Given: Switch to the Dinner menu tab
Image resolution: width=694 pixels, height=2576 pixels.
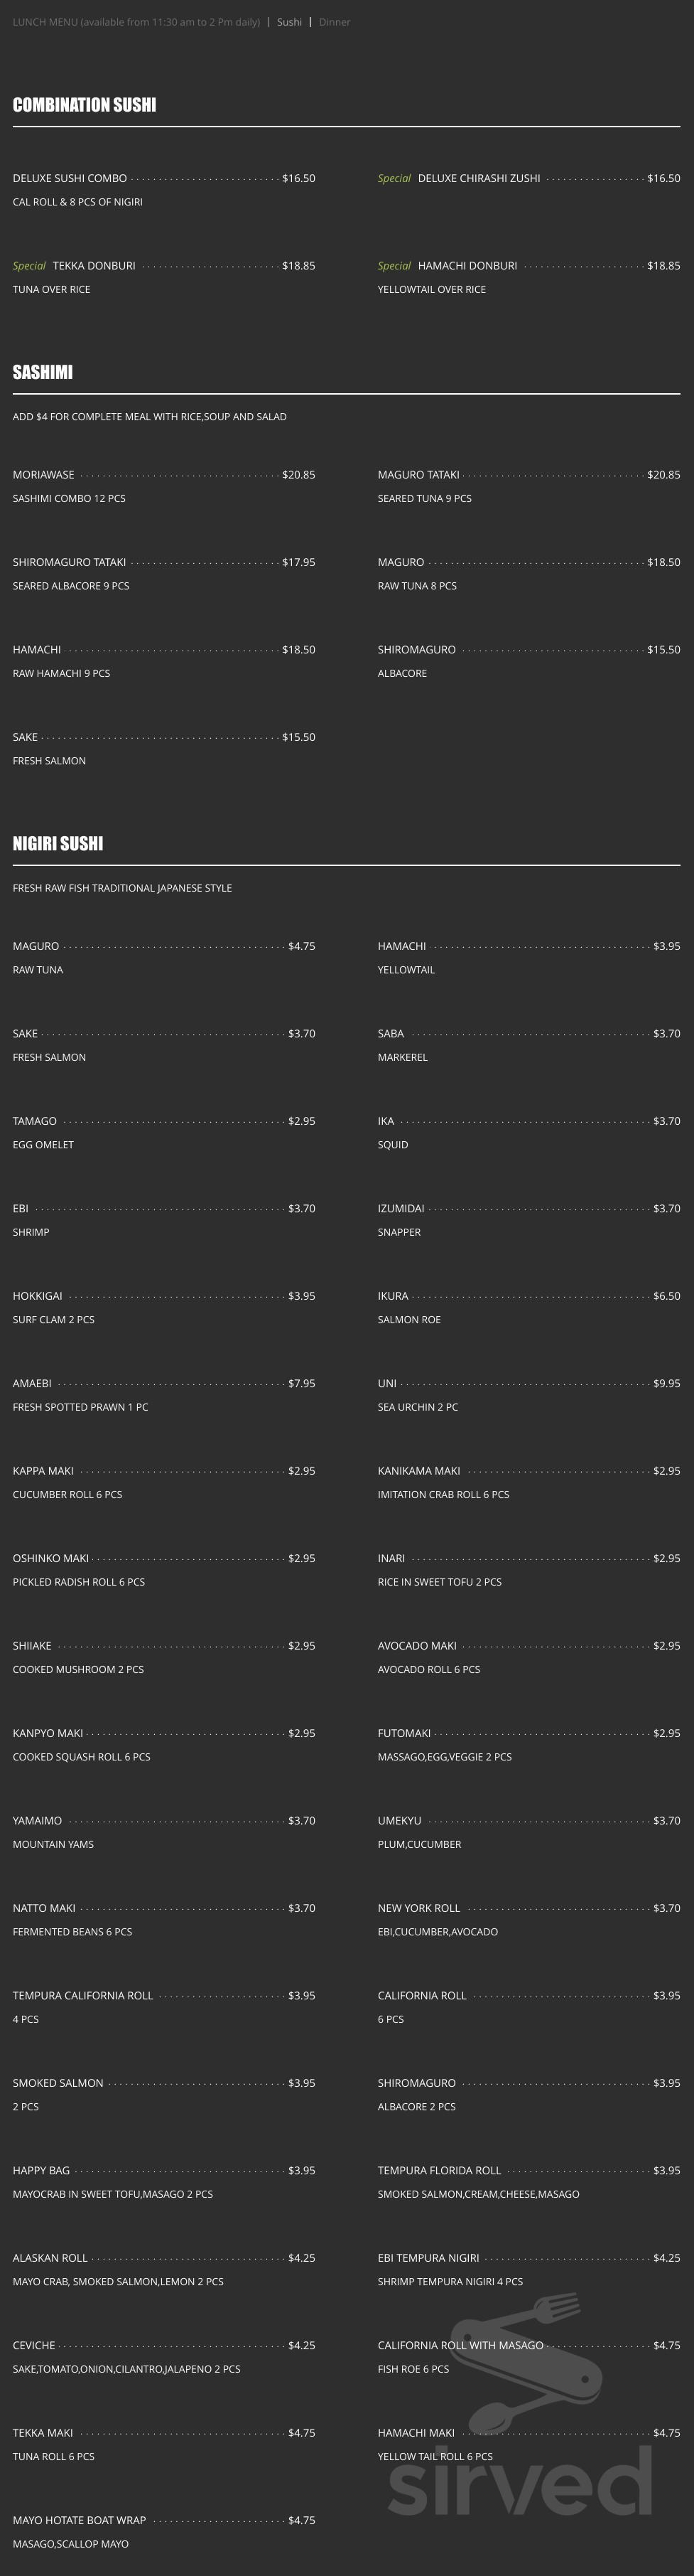Looking at the screenshot, I should [x=335, y=22].
